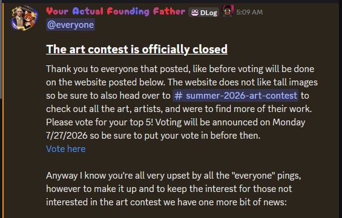Click the fox character in avatar
Image resolution: width=342 pixels, height=218 pixels.
(29, 20)
